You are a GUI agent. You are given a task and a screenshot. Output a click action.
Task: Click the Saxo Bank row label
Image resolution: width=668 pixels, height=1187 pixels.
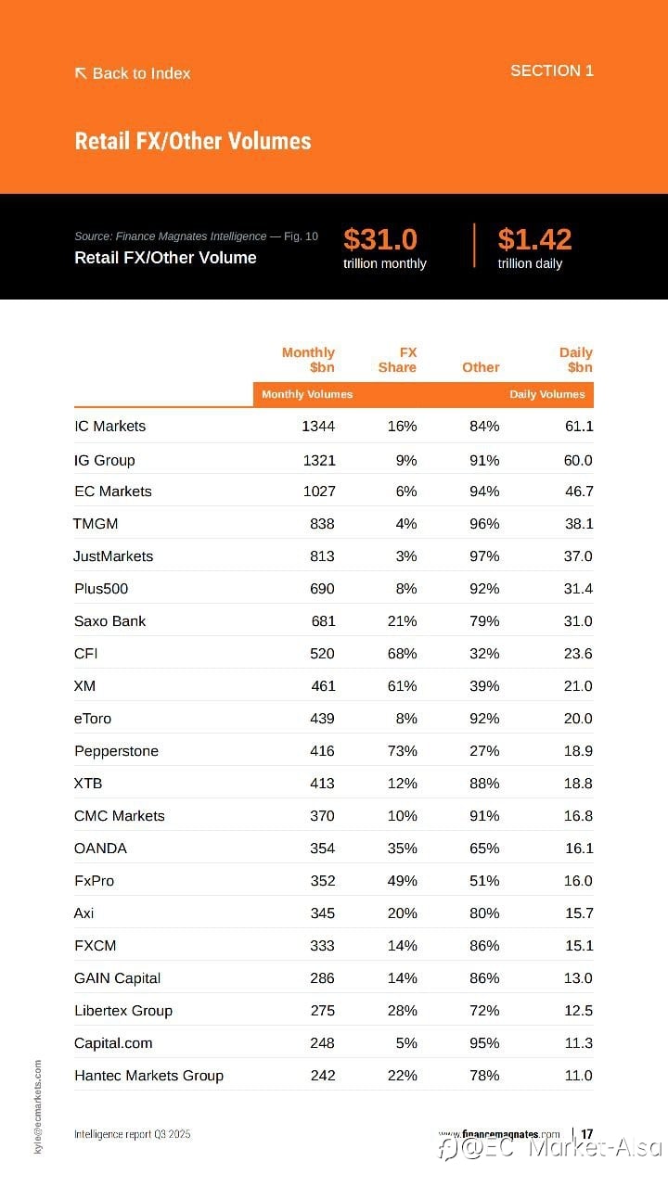click(110, 621)
